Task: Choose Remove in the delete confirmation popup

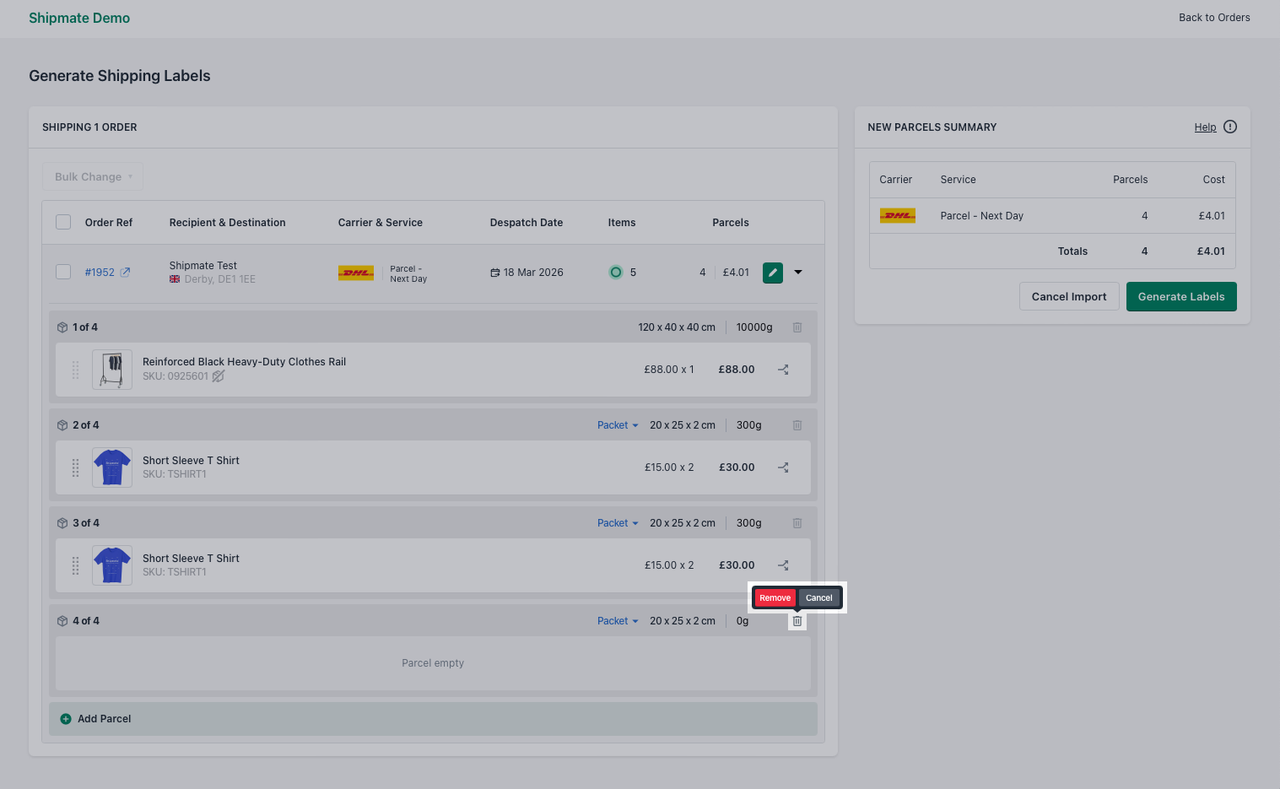Action: click(x=774, y=597)
